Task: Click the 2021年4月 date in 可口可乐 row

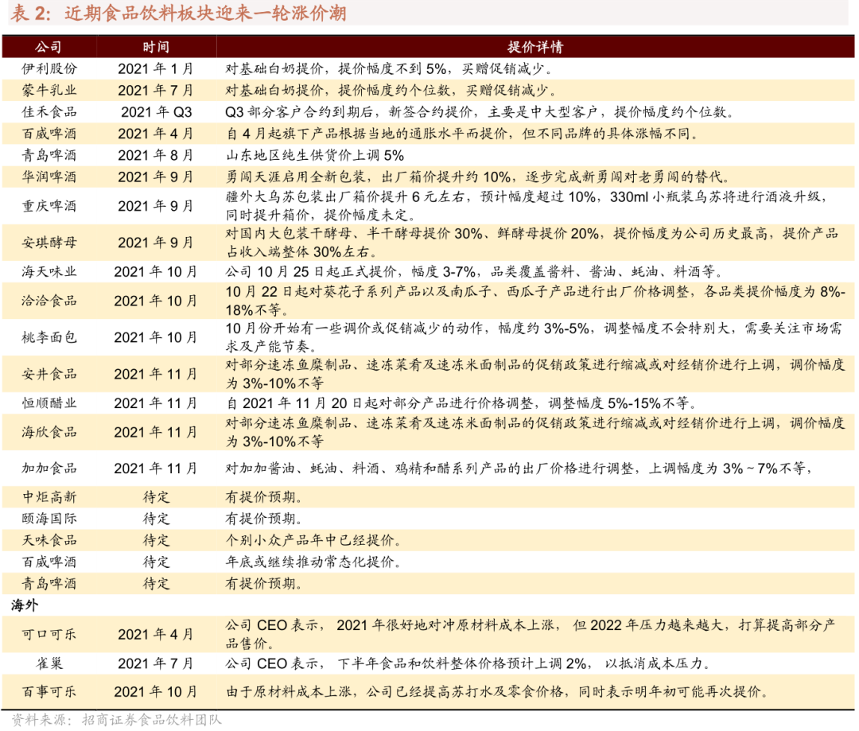Action: coord(156,635)
